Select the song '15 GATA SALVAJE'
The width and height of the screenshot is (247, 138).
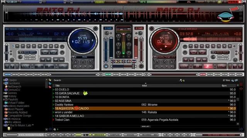(144, 93)
